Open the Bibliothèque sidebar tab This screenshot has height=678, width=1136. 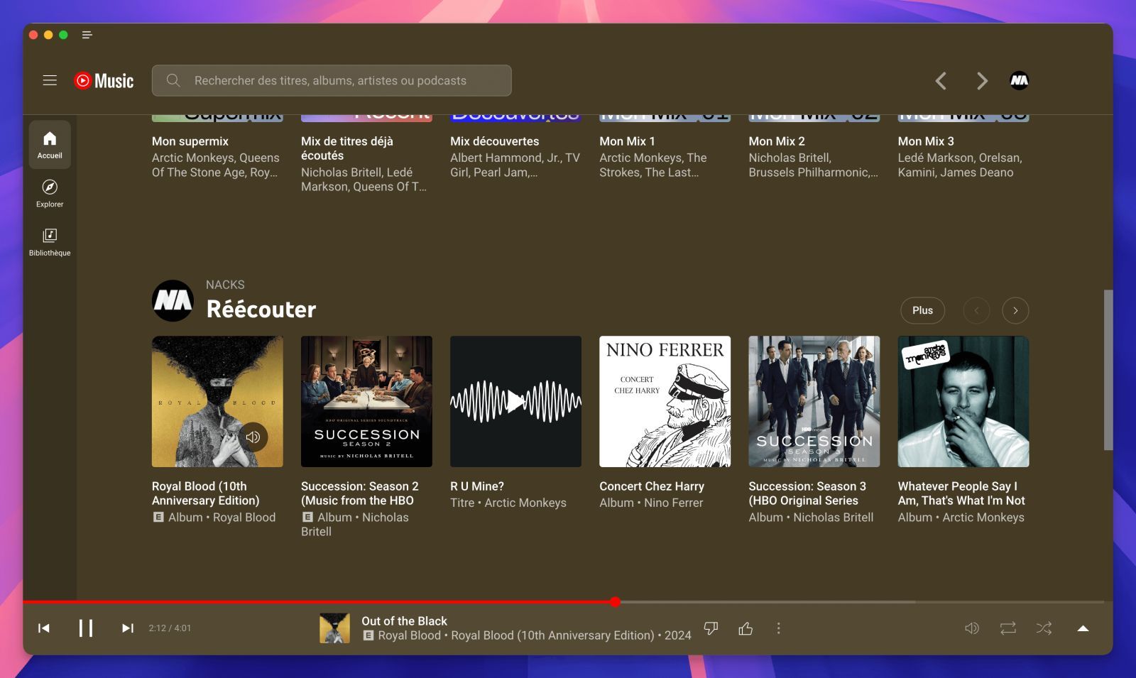point(50,242)
